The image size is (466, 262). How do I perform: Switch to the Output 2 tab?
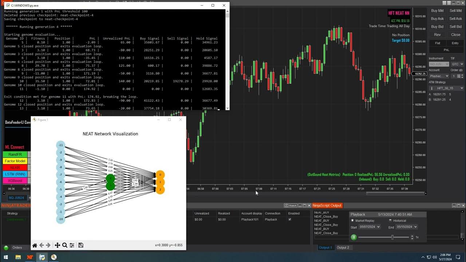coord(343,247)
